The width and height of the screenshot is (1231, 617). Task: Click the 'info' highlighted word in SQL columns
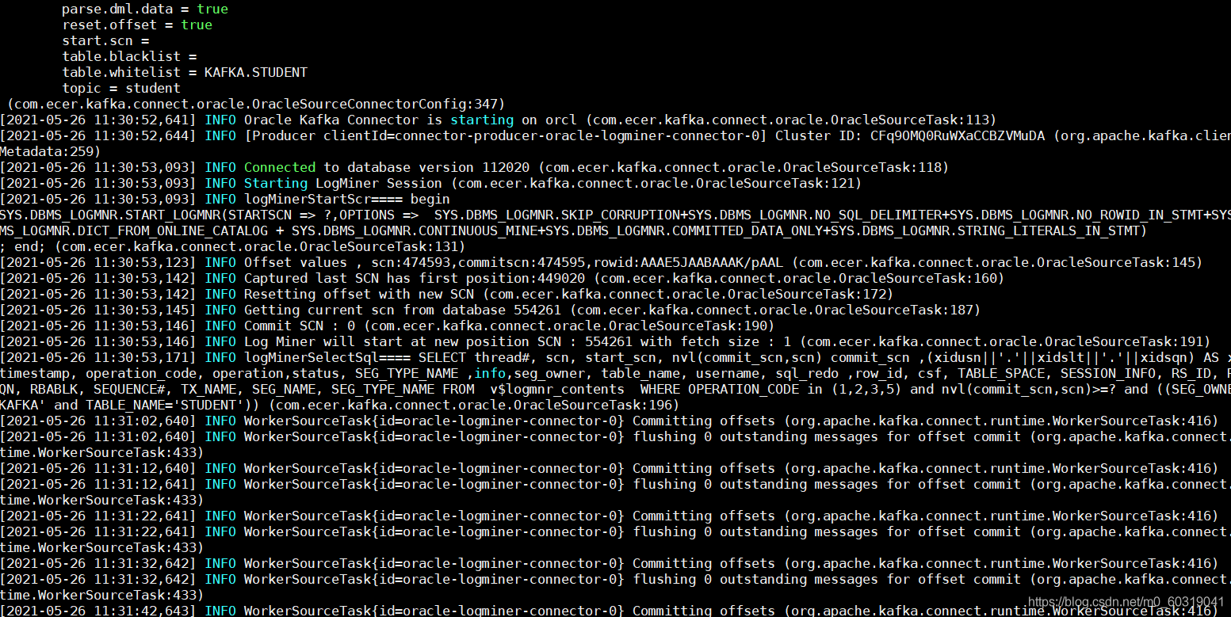490,373
